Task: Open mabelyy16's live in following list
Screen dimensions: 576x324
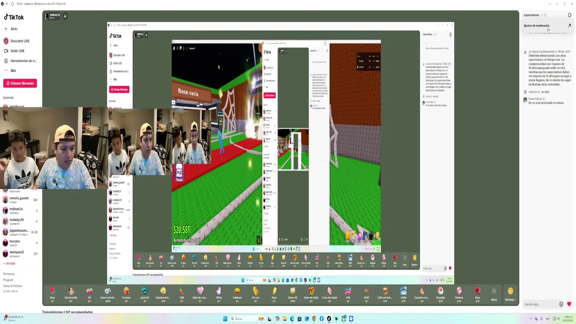Action: click(20, 221)
